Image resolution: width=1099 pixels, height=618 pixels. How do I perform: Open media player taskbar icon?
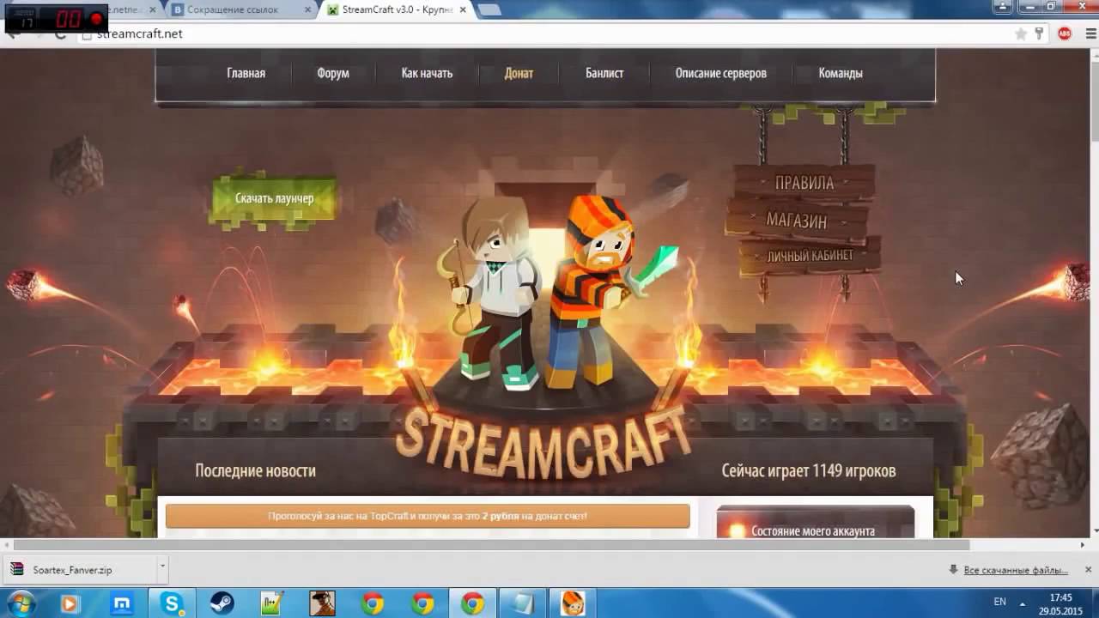click(x=70, y=603)
